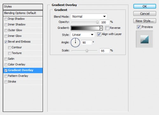Select the Outer Glow label

coord(15,30)
